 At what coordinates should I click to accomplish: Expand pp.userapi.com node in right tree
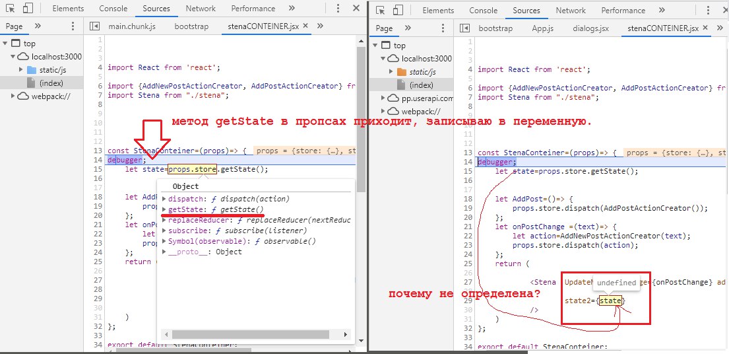[383, 98]
